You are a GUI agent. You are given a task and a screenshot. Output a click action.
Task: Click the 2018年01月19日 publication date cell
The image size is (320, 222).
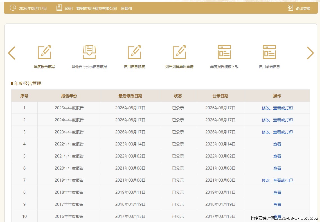[220, 204]
